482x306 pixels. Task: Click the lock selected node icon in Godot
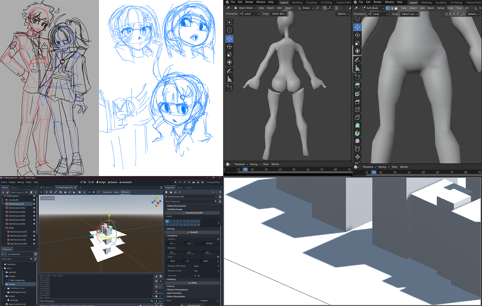click(65, 192)
